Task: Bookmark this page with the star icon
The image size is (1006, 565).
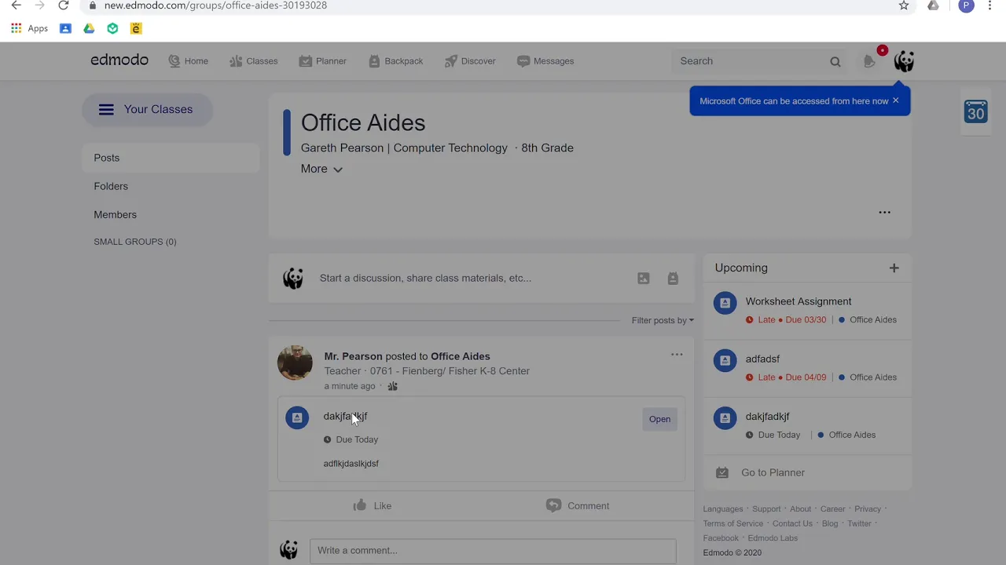Action: (904, 5)
